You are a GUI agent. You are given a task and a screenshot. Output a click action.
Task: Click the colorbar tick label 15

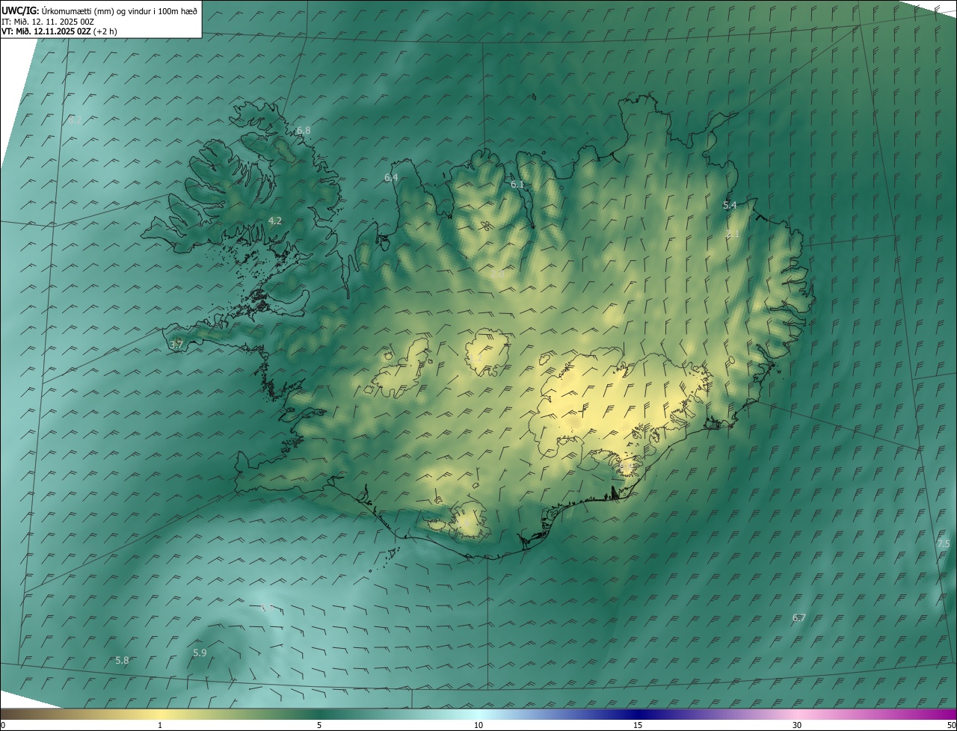coord(638,725)
